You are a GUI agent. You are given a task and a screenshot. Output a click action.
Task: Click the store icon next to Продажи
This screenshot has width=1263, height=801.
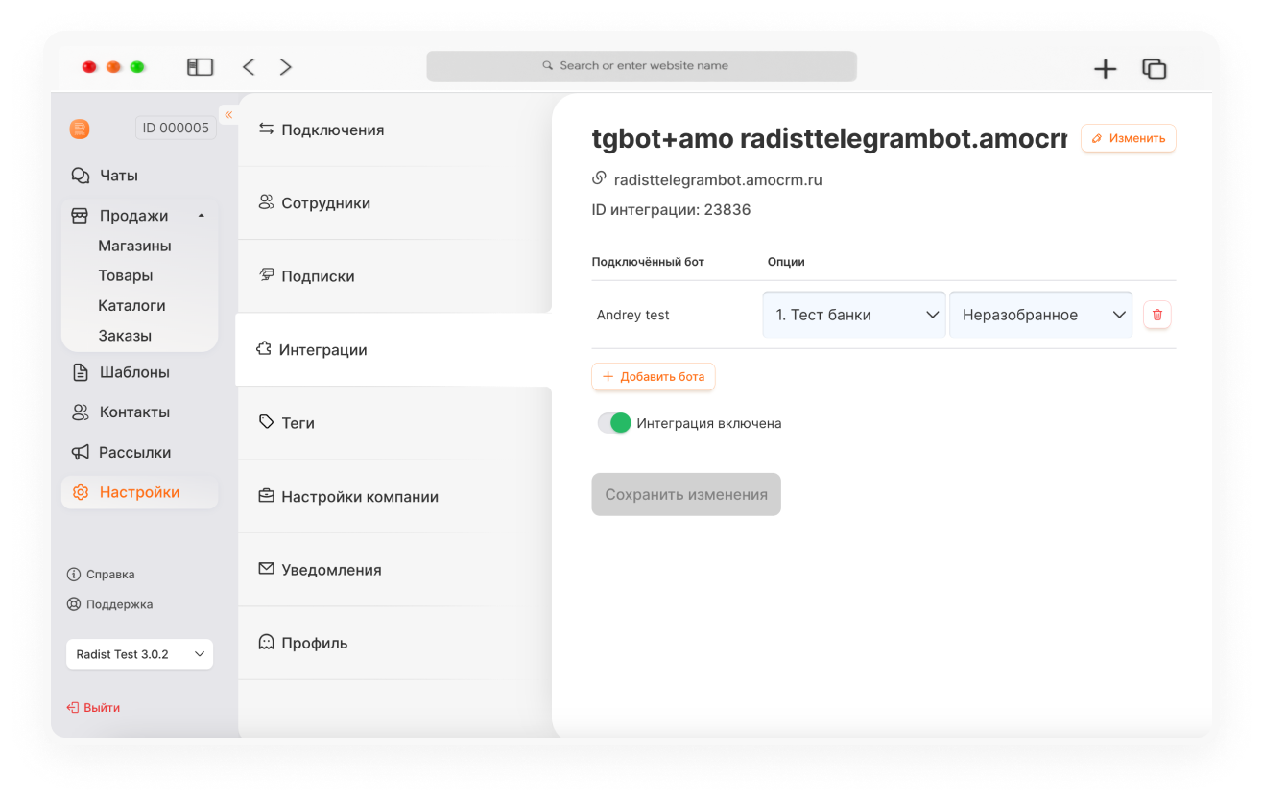[81, 216]
